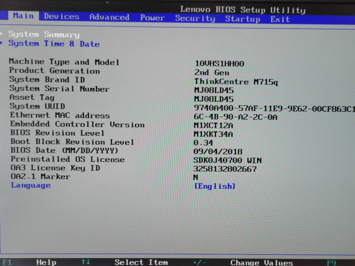Screen dimensions: 355x266
Task: Click Machine Type and Model label
Action: coord(64,62)
